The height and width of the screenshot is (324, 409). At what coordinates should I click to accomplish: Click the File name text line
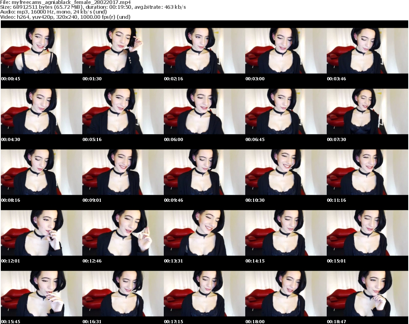[x=66, y=2]
